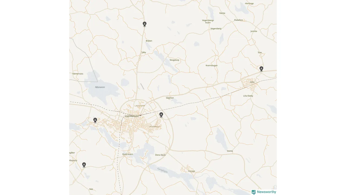This screenshot has height=195, width=346.
Task: Open the car marker east of Katrineholm
Action: 161,115
